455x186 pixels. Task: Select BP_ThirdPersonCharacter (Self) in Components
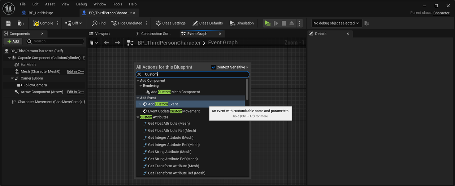tap(36, 51)
